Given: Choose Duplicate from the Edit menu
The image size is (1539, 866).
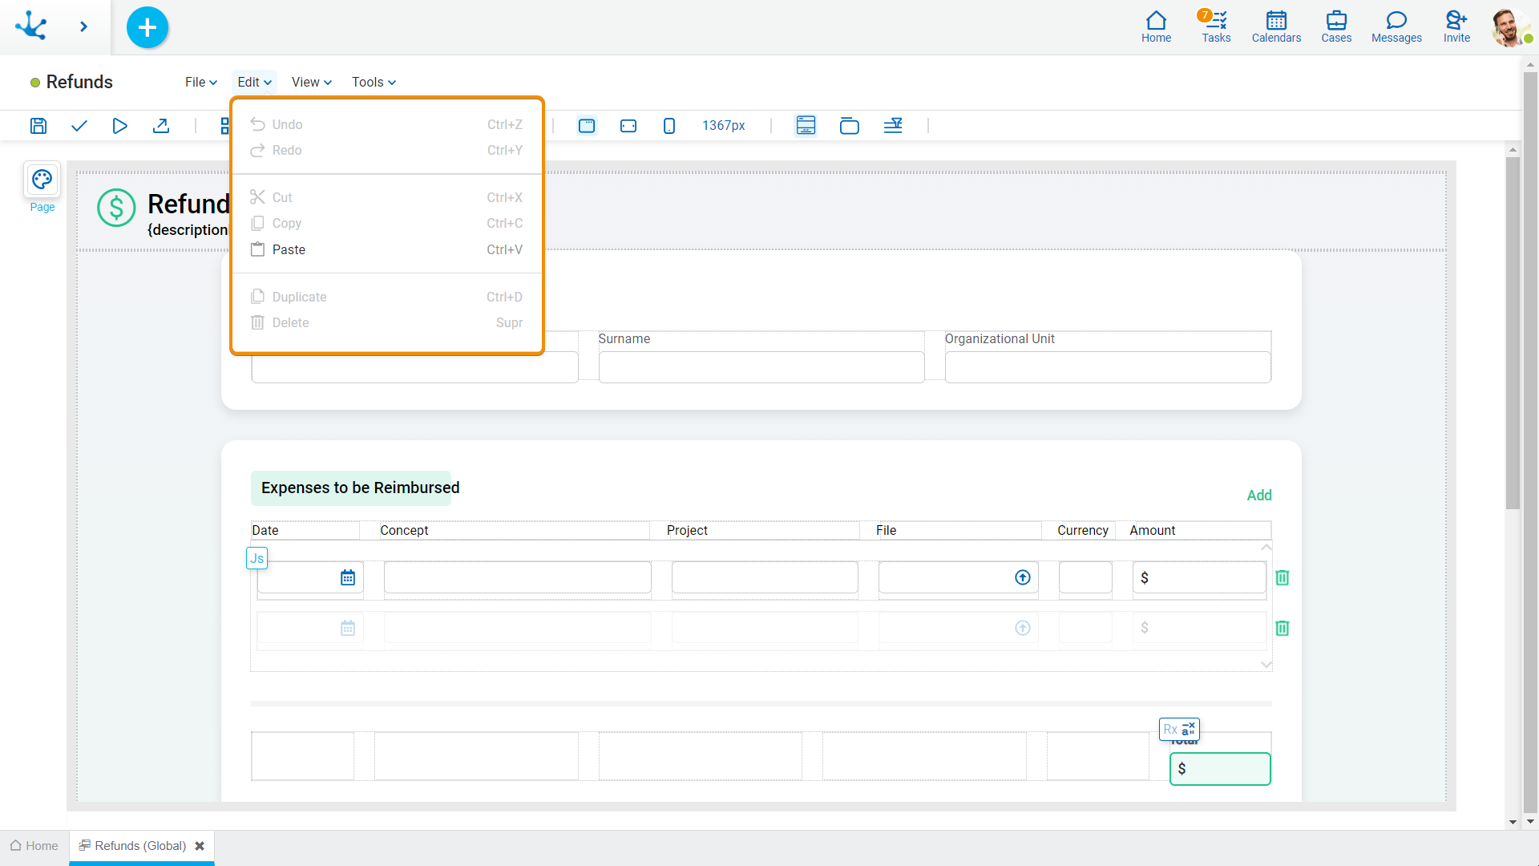Looking at the screenshot, I should pyautogui.click(x=386, y=297).
